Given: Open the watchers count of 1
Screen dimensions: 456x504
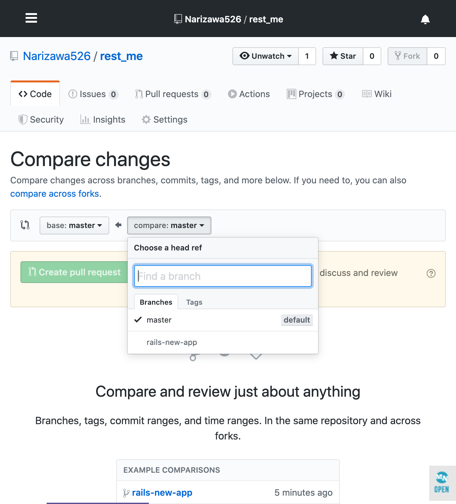Looking at the screenshot, I should (x=307, y=56).
